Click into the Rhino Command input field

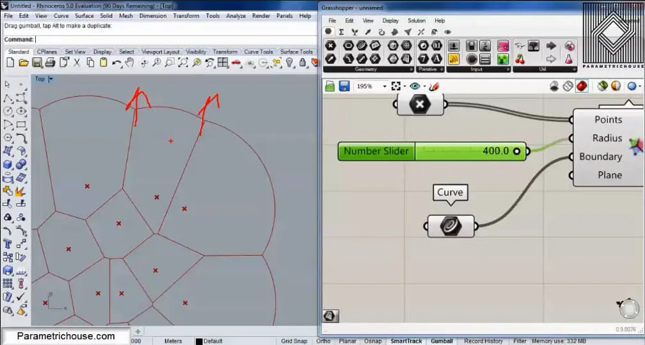pyautogui.click(x=176, y=40)
